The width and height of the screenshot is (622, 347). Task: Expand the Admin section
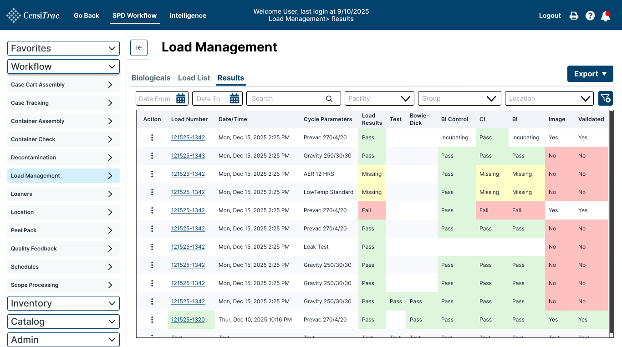63,340
